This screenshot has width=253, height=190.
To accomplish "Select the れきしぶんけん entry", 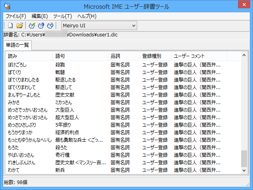I will click(x=21, y=163).
